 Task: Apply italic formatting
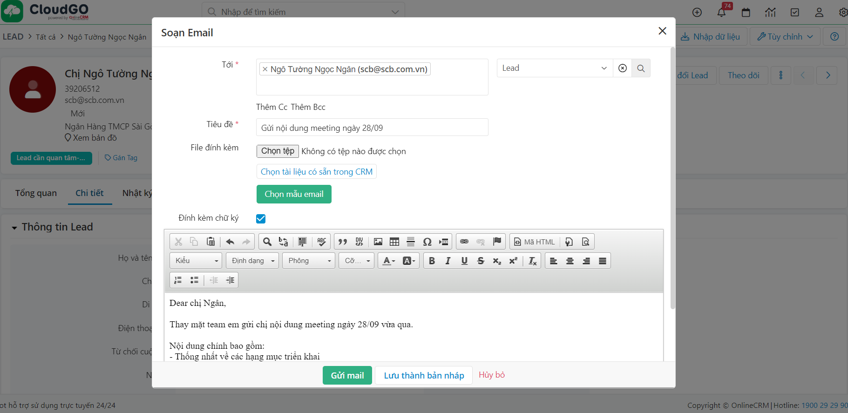[x=448, y=261]
